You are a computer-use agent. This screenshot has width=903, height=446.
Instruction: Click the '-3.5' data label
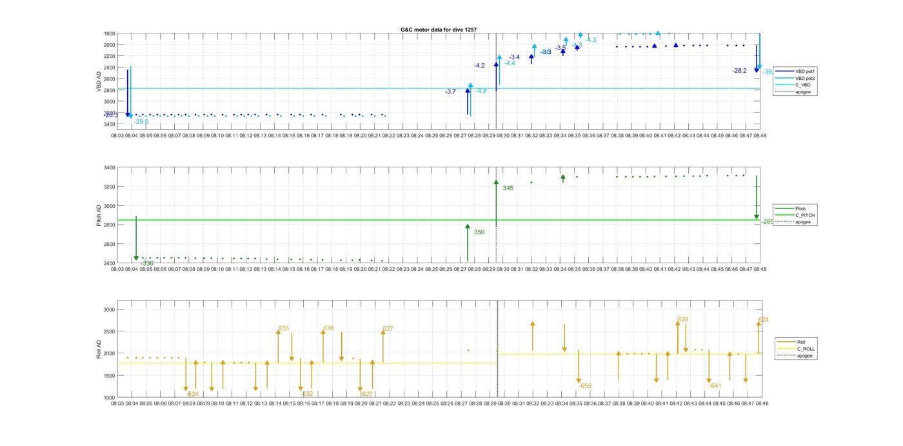coord(561,48)
